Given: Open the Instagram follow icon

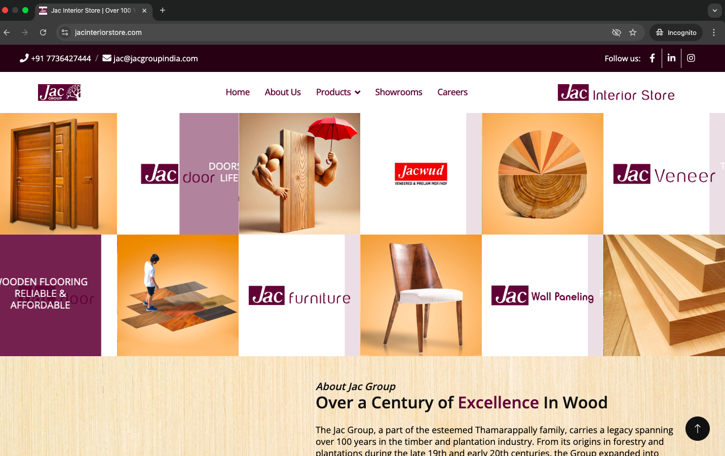Looking at the screenshot, I should 691,58.
